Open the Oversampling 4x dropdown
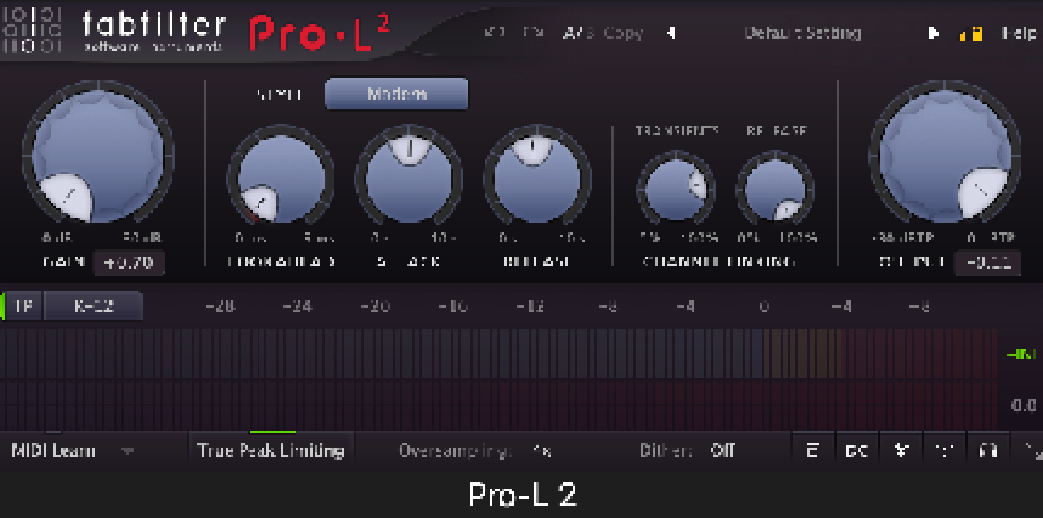The height and width of the screenshot is (518, 1043). pos(542,451)
